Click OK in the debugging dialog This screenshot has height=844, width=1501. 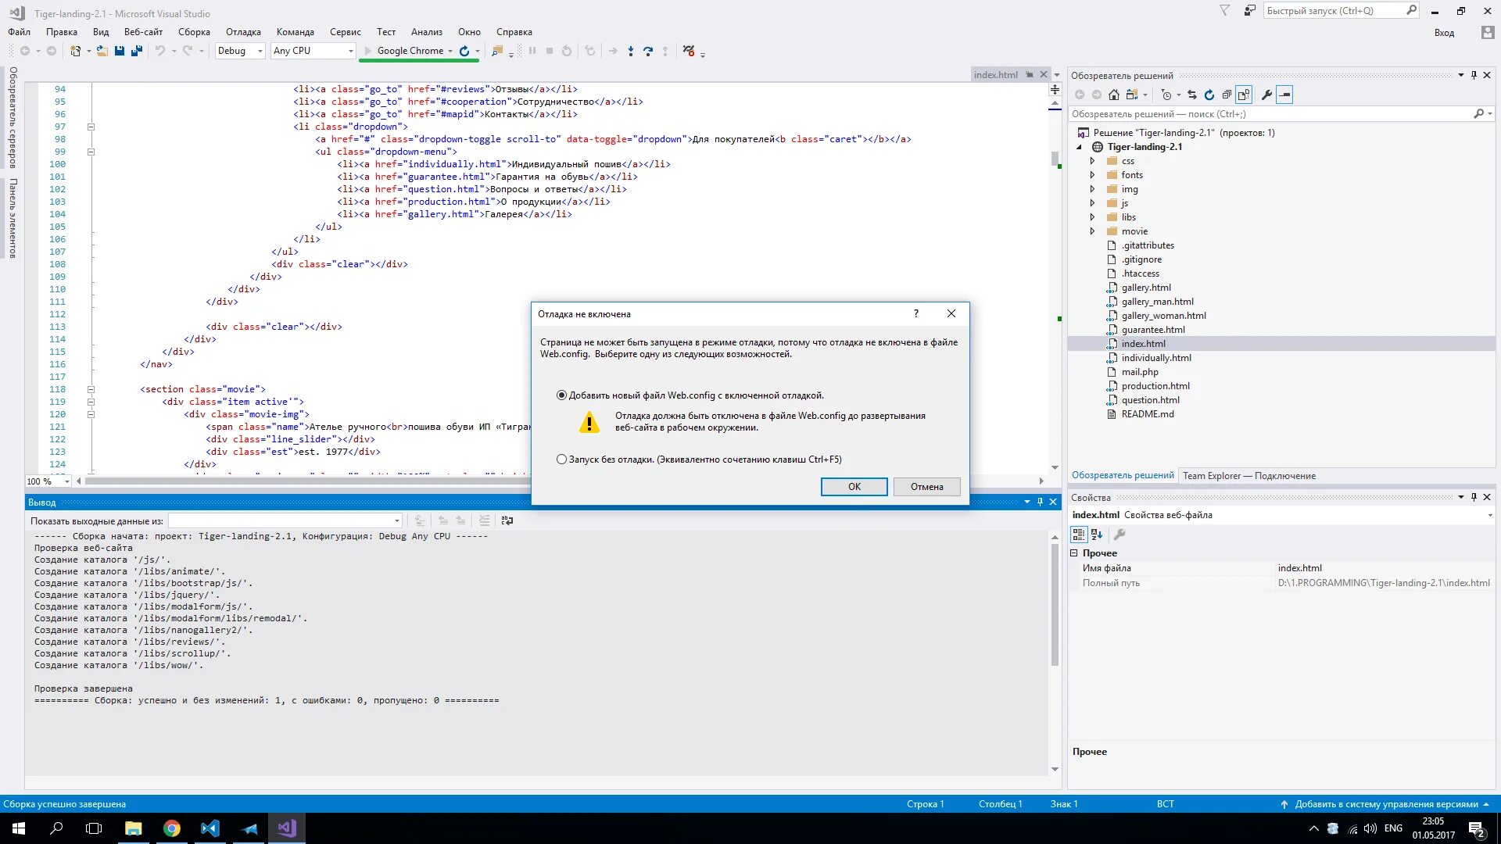[x=854, y=487]
